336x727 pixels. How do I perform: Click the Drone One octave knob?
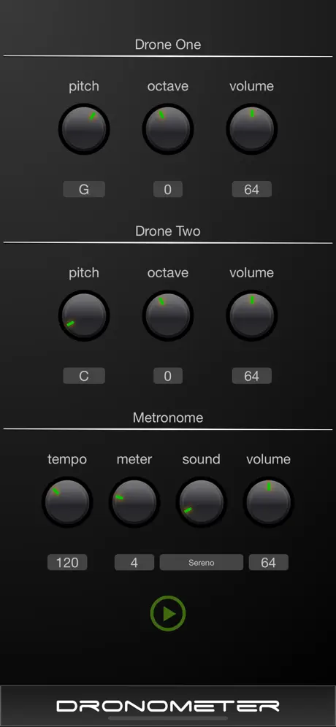168,129
